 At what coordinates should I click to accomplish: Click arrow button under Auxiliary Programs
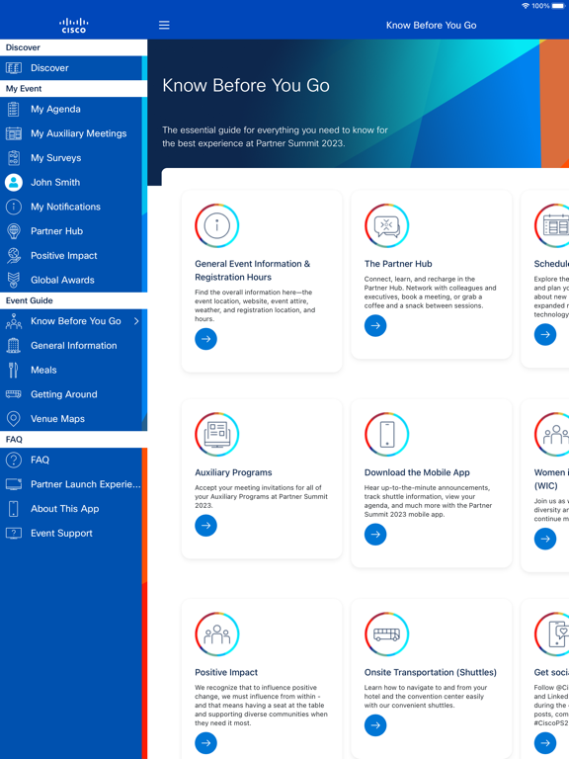(205, 526)
